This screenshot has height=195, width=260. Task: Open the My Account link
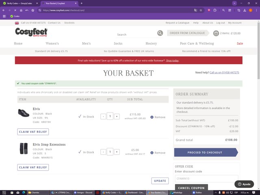click(x=235, y=23)
